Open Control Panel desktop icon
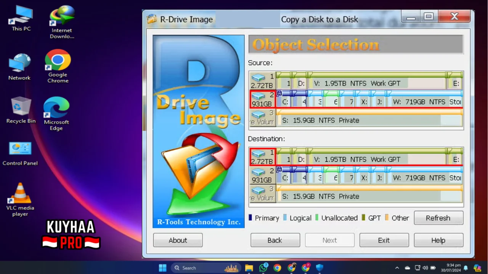Image resolution: width=488 pixels, height=274 pixels. 20,154
